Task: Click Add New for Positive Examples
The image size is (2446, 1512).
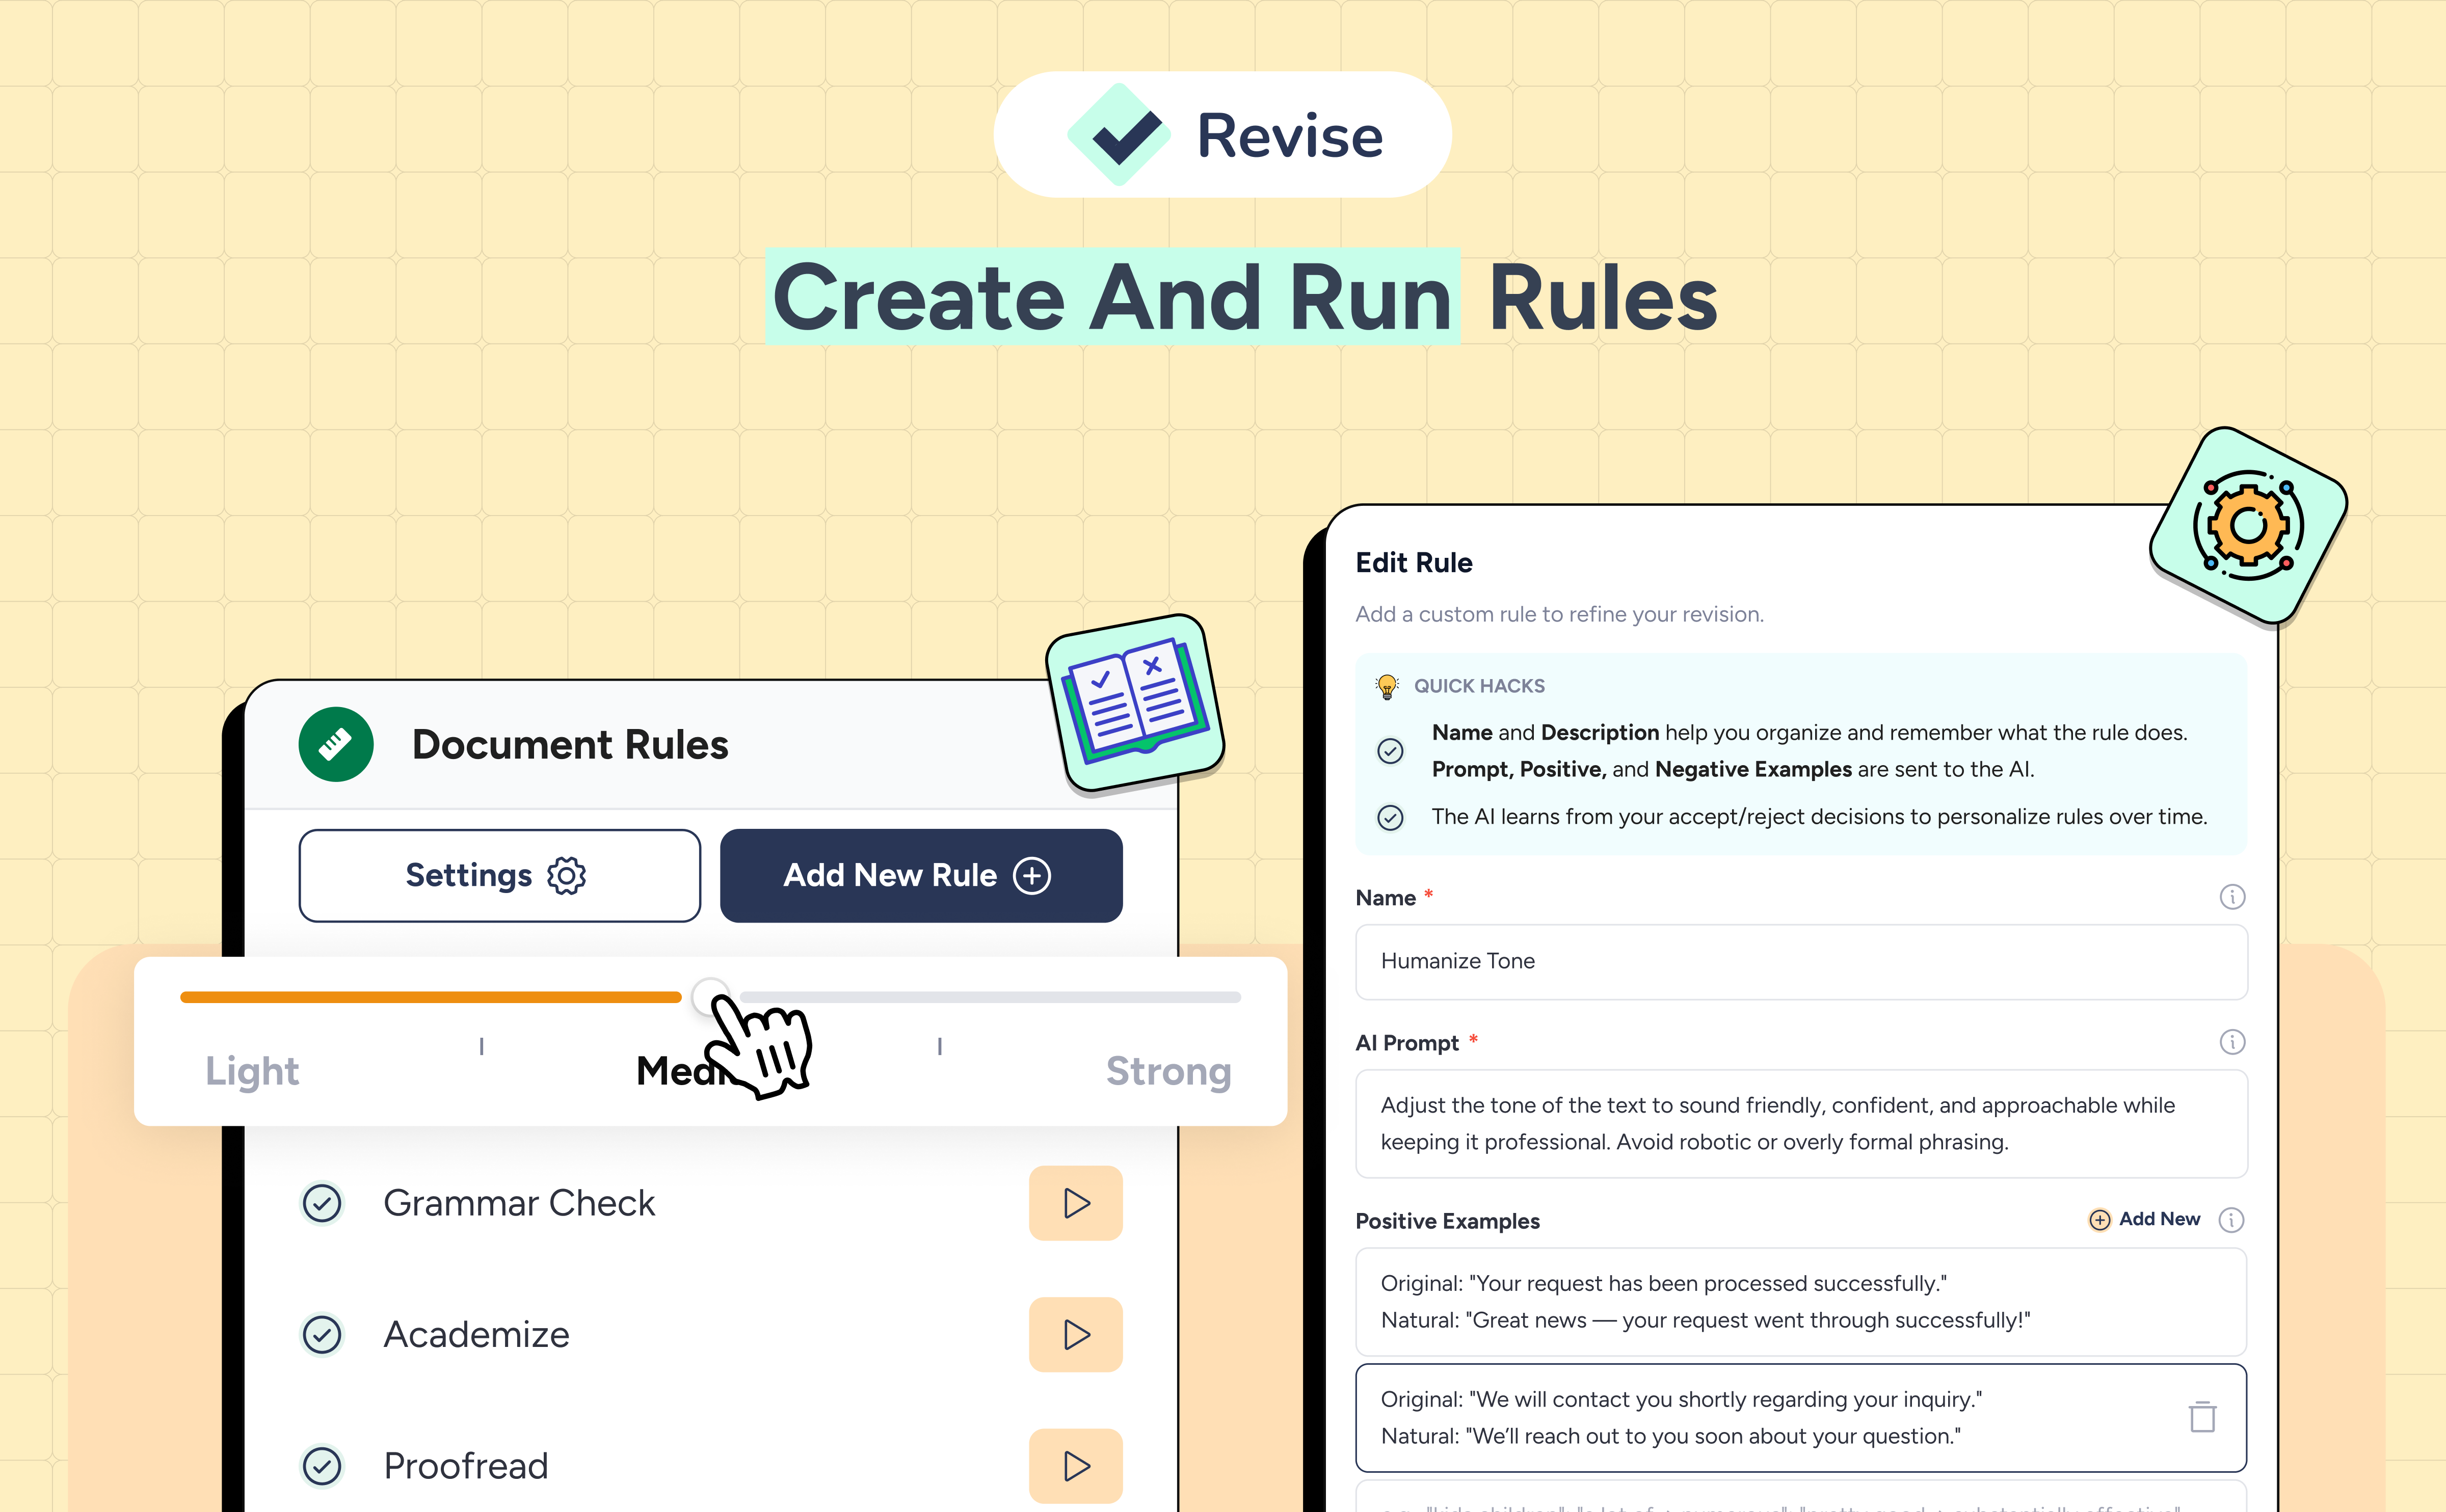Action: [2144, 1219]
